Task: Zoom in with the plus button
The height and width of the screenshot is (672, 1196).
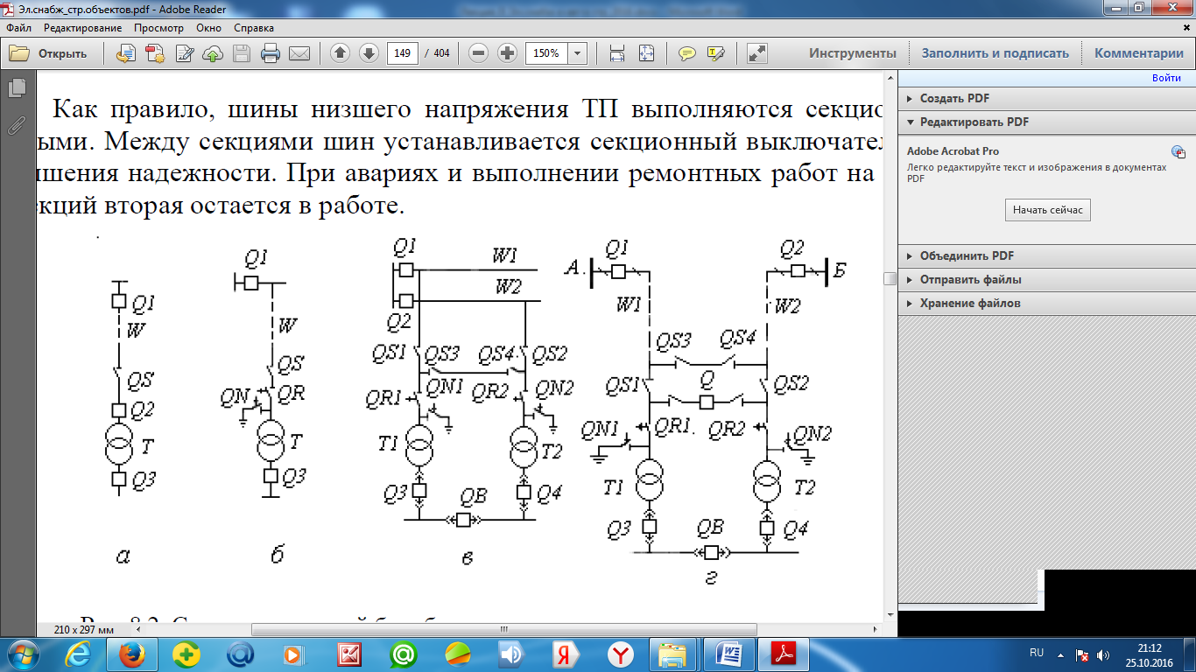Action: coord(507,53)
